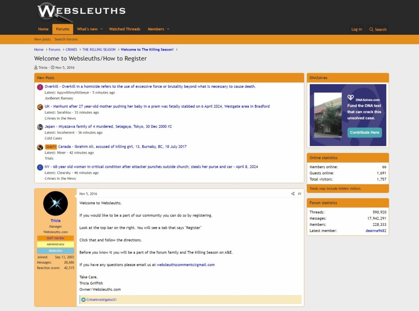
Task: Click the DNASolves building photo thumbnail
Action: point(328,115)
